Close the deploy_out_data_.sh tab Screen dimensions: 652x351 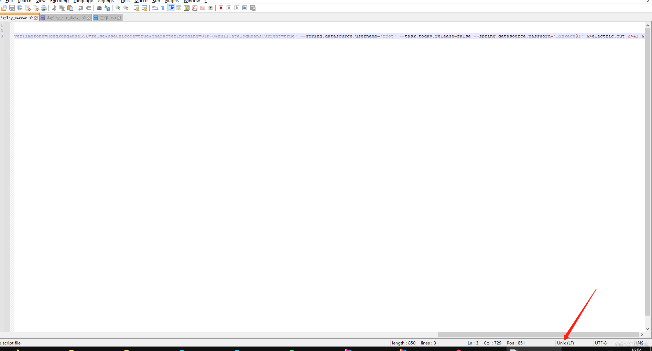tap(89, 18)
